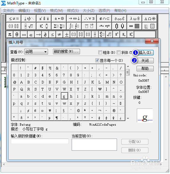Image resolution: width=170 pixels, height=174 pixels.
Task: Open the products and set theory templates palette
Action: point(119,26)
